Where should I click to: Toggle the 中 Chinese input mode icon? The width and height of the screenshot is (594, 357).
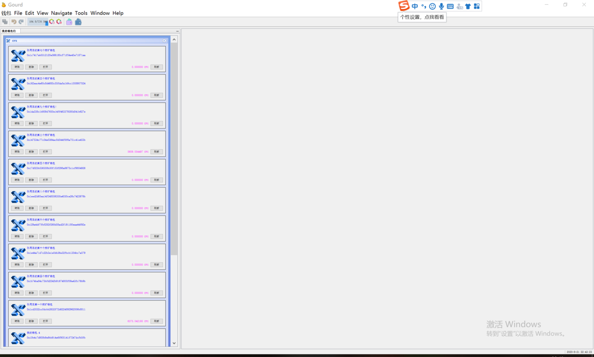click(415, 6)
